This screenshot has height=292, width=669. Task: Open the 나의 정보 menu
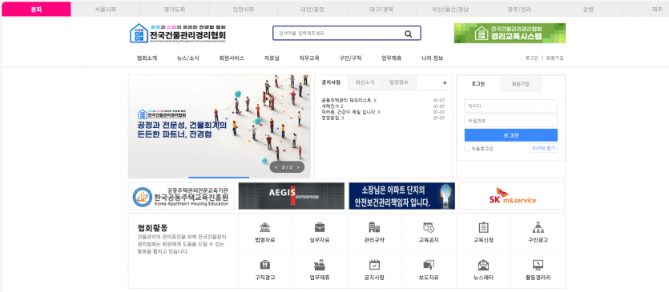coord(432,58)
